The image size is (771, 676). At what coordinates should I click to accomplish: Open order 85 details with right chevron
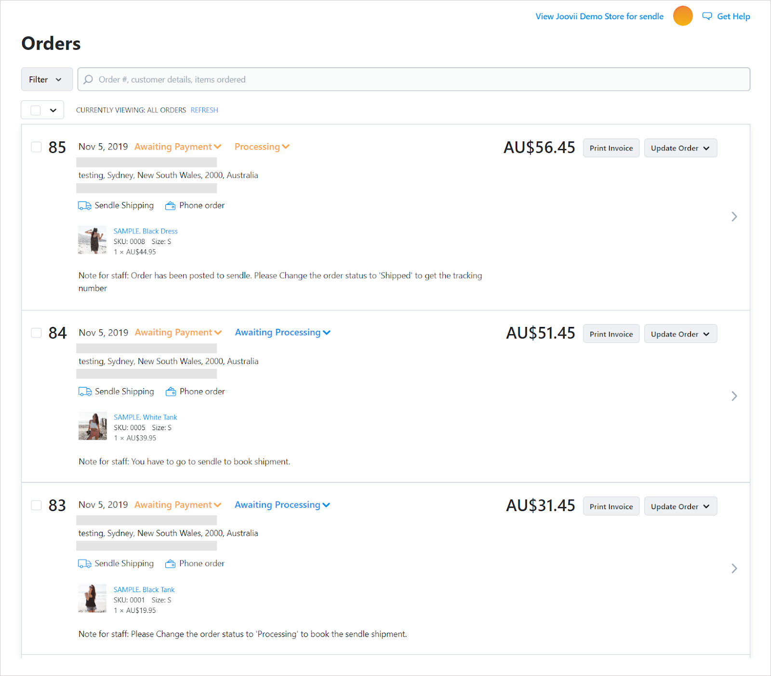pos(734,216)
